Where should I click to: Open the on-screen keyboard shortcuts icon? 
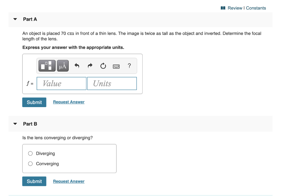(116, 66)
